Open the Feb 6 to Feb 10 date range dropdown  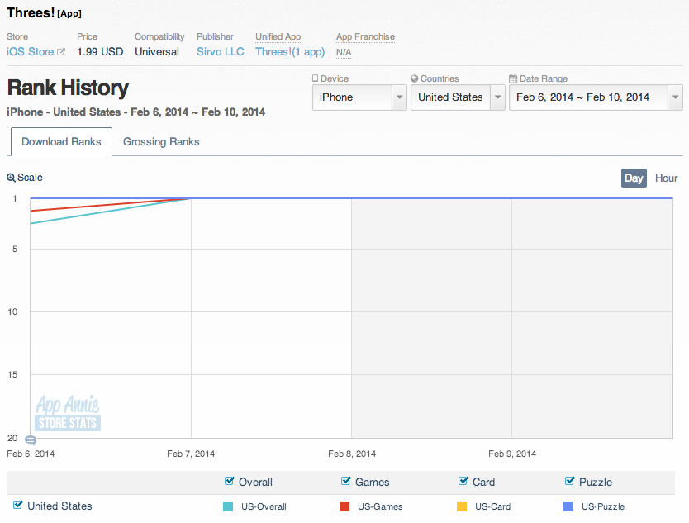596,97
